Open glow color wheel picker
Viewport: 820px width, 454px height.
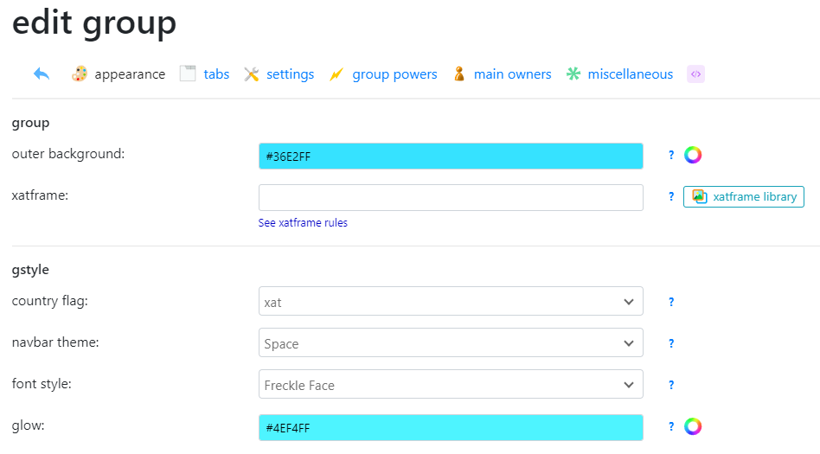pyautogui.click(x=693, y=426)
